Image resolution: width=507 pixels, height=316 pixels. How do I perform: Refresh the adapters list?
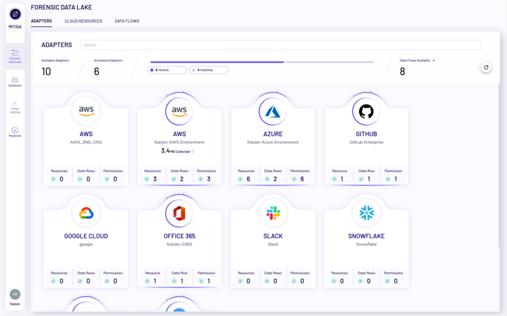pyautogui.click(x=486, y=67)
